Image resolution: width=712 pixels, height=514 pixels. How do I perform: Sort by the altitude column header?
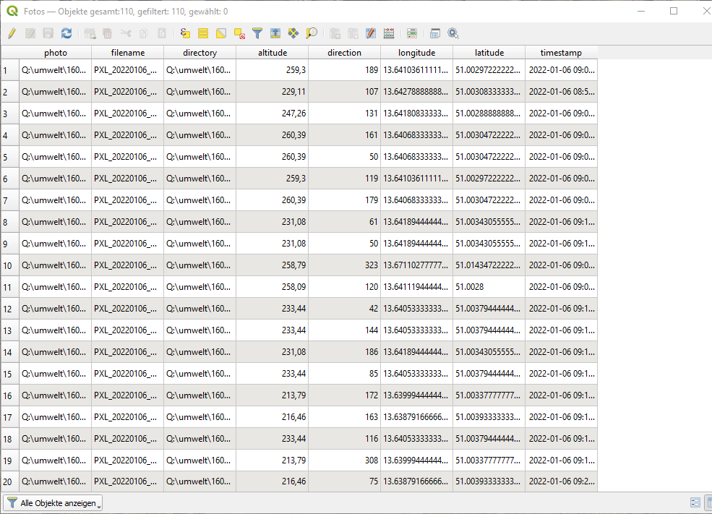coord(273,53)
